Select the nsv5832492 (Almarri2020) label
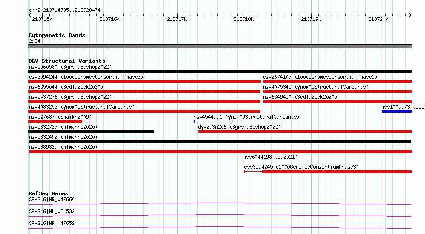Image resolution: width=425 pixels, height=234 pixels. (x=63, y=137)
